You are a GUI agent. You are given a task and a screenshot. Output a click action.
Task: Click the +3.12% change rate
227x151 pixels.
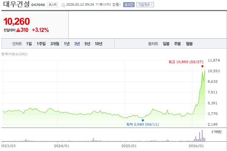[x=40, y=30]
